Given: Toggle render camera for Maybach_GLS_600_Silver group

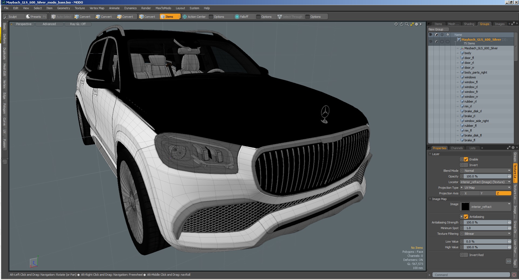Looking at the screenshot, I should coord(436,41).
